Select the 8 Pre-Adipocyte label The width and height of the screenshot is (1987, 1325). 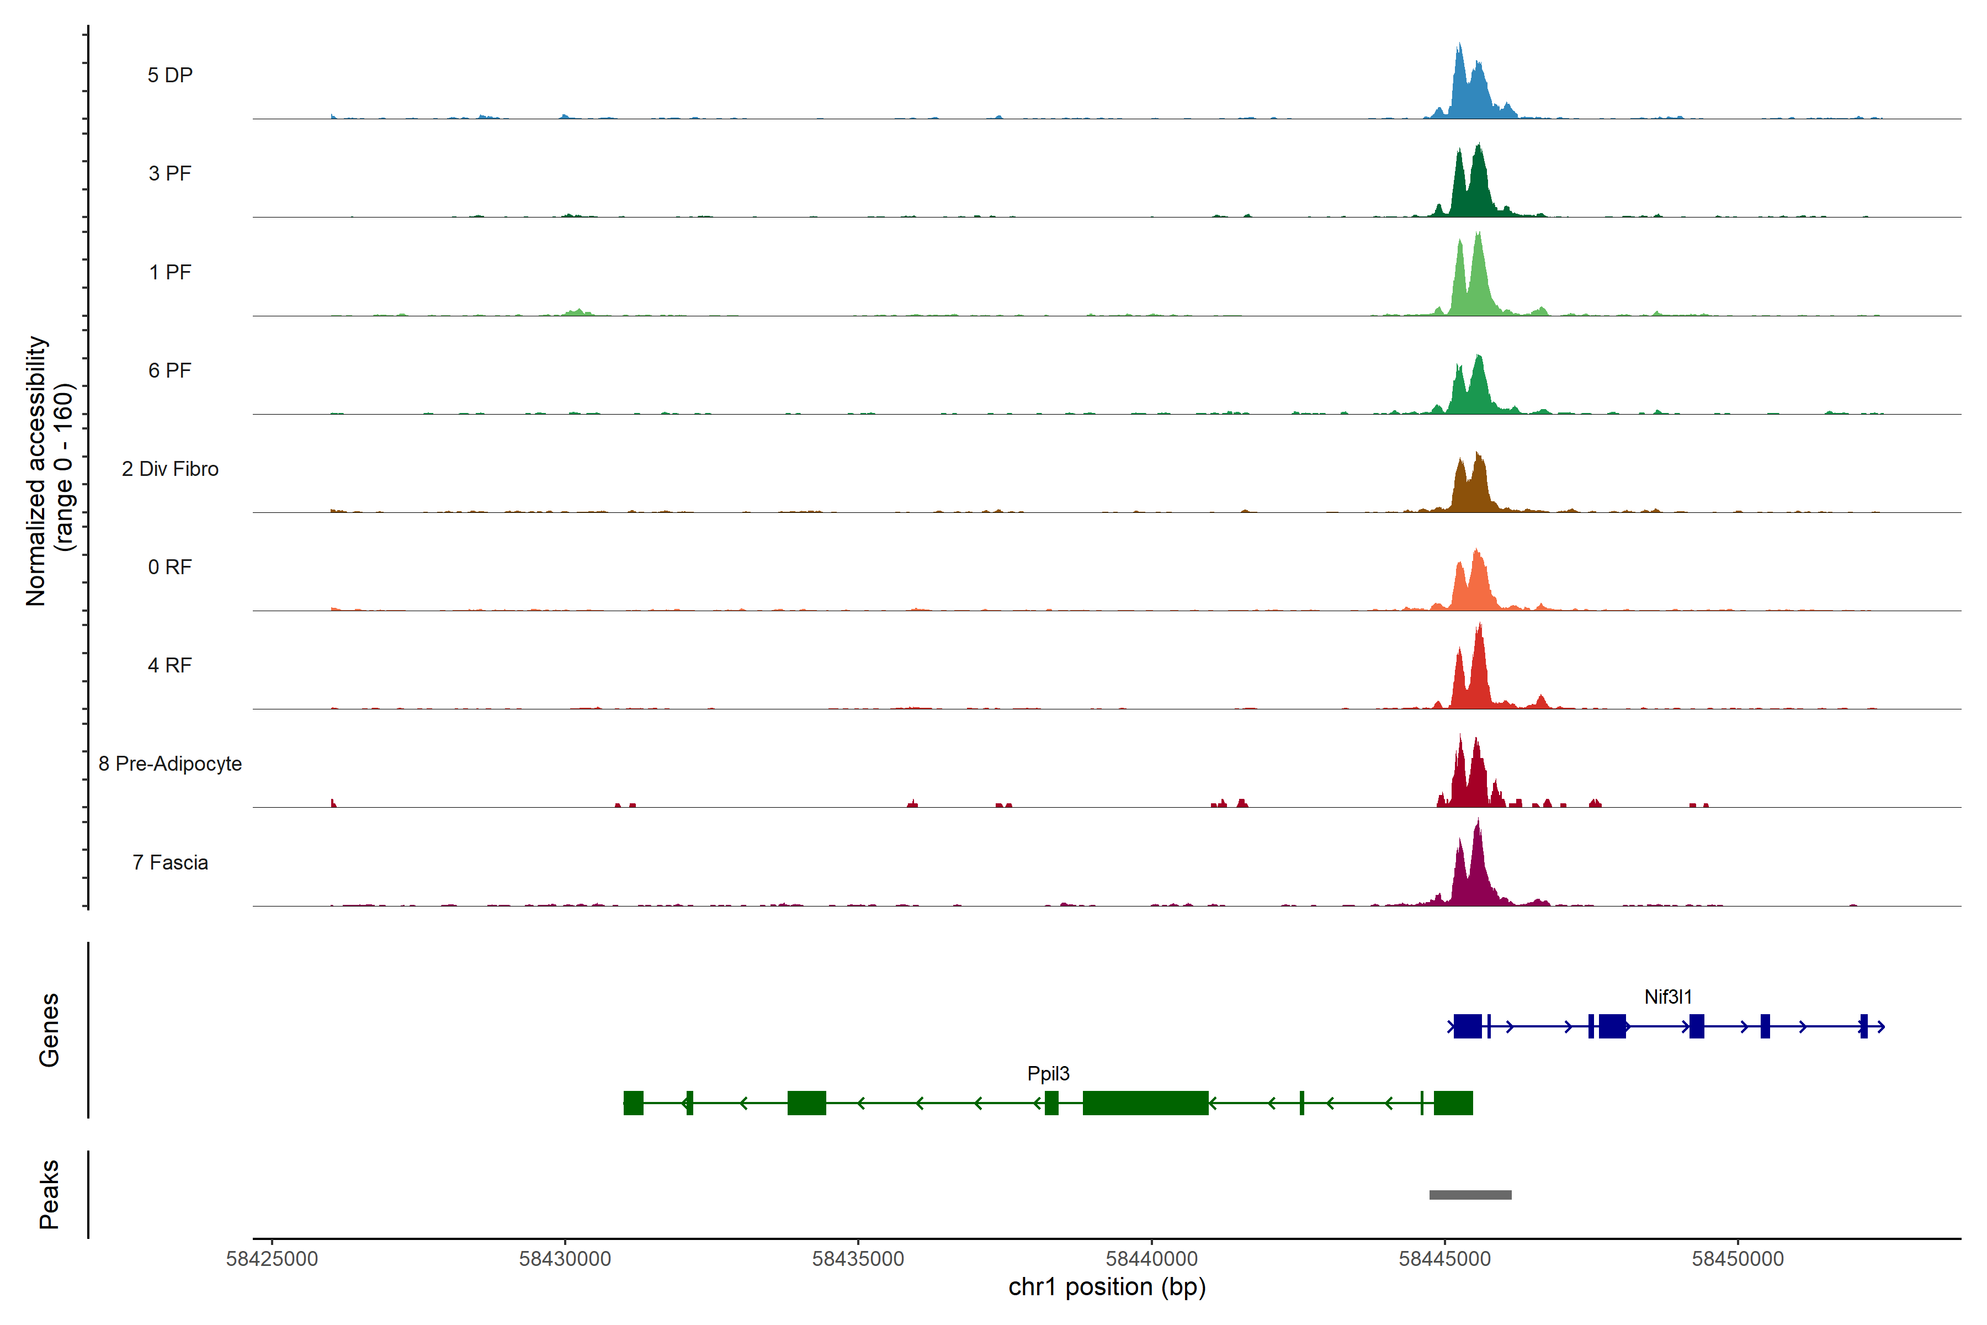point(170,764)
